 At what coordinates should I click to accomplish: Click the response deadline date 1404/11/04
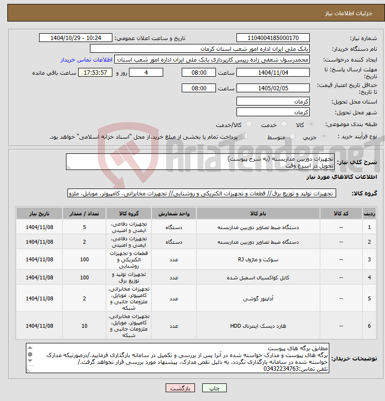(x=273, y=73)
